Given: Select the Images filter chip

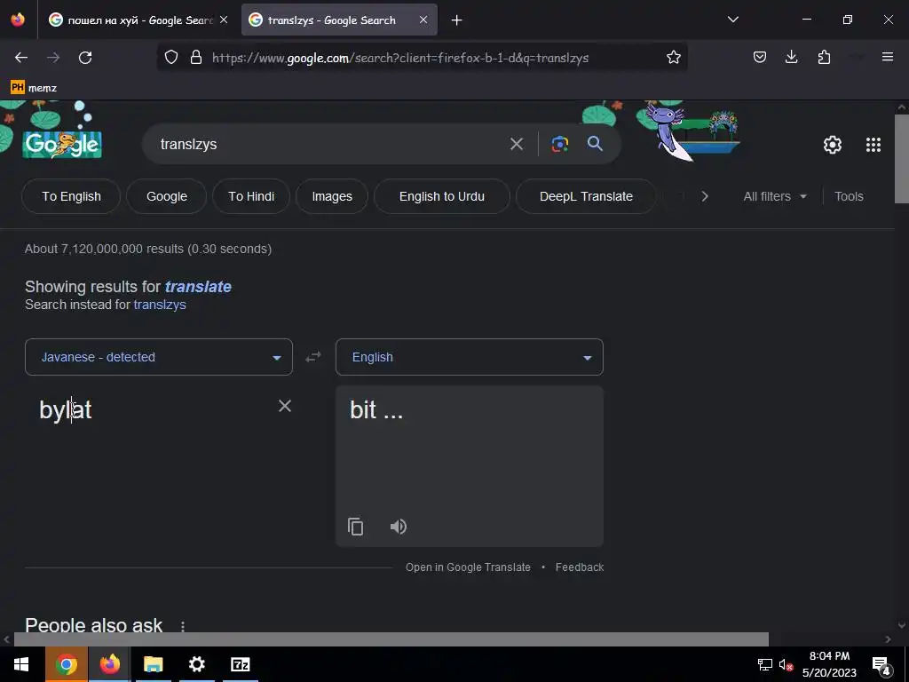Looking at the screenshot, I should (332, 196).
